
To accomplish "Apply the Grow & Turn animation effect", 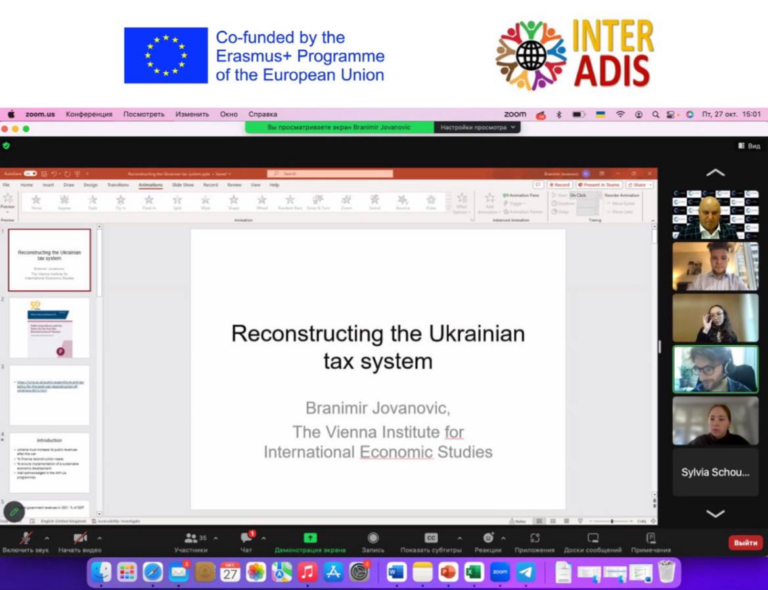I will (318, 202).
